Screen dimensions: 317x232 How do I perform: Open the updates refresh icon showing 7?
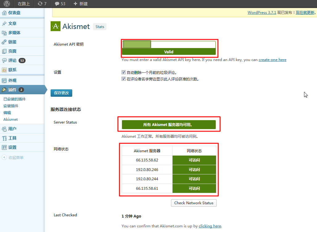tap(40, 4)
